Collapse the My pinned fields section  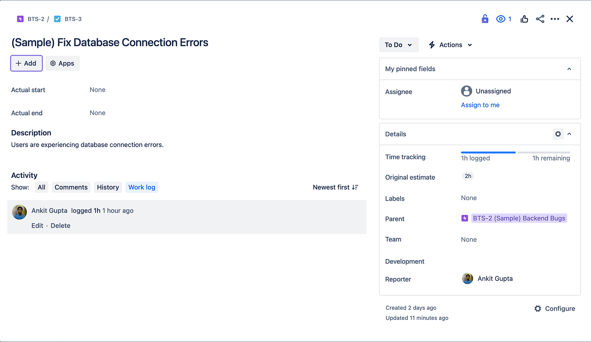[x=569, y=69]
